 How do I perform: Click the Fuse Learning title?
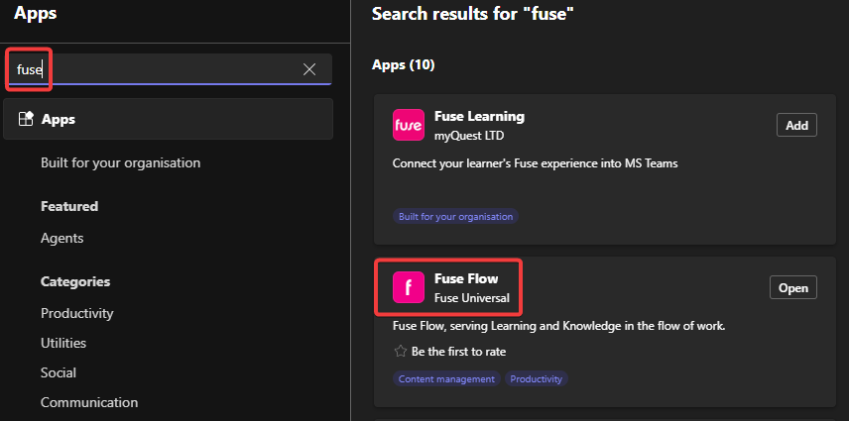pos(479,116)
